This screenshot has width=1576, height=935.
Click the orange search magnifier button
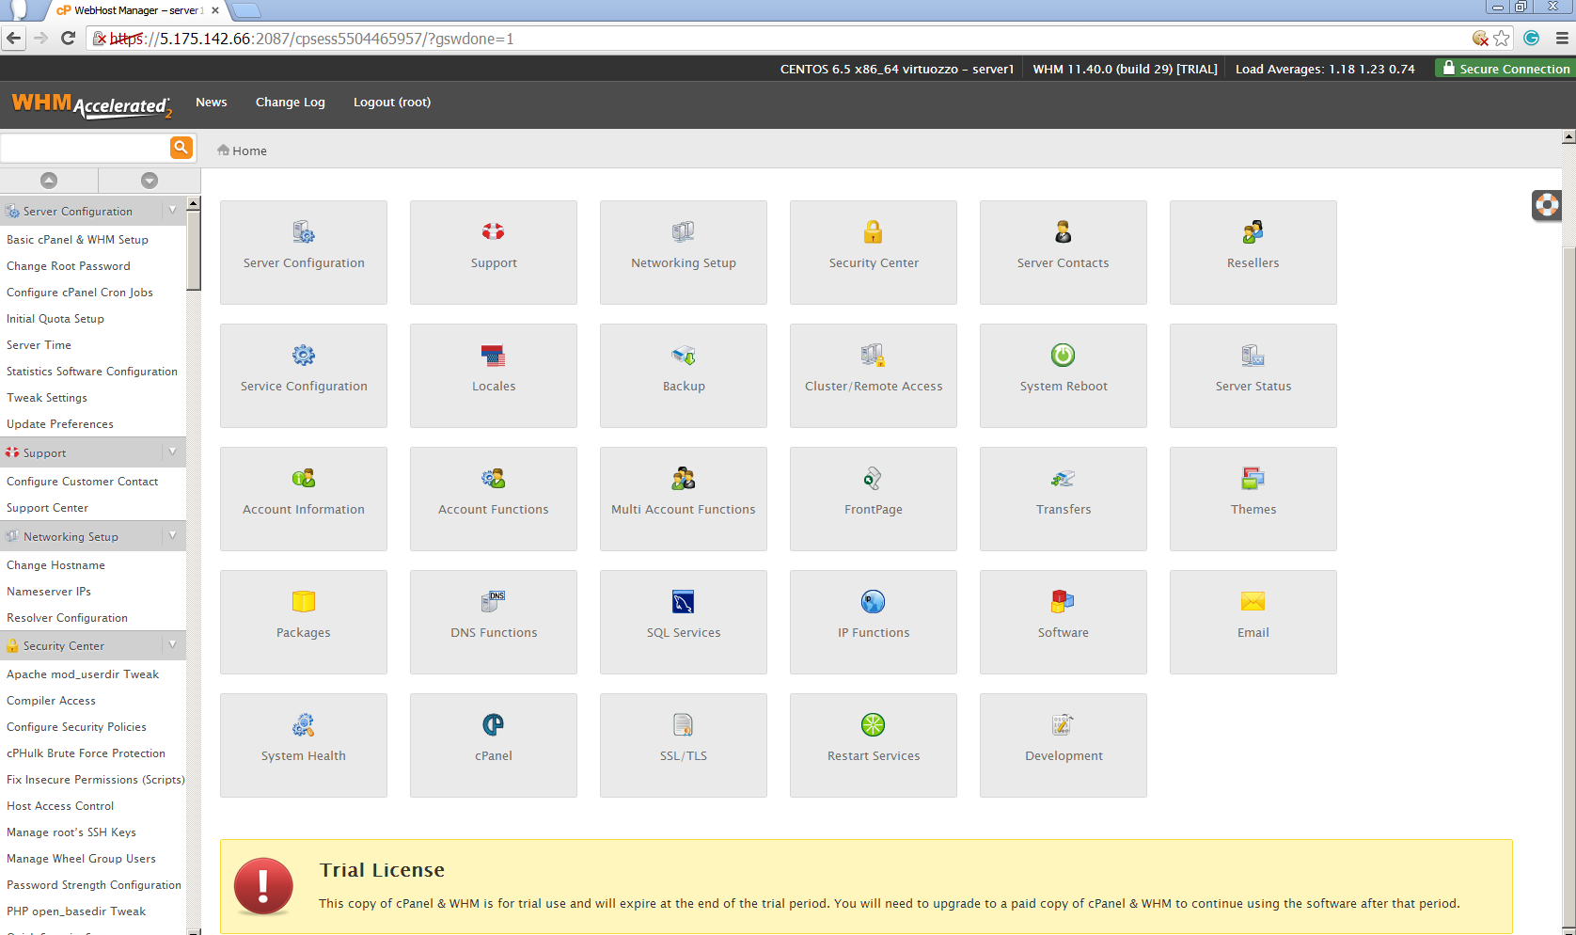tap(181, 148)
